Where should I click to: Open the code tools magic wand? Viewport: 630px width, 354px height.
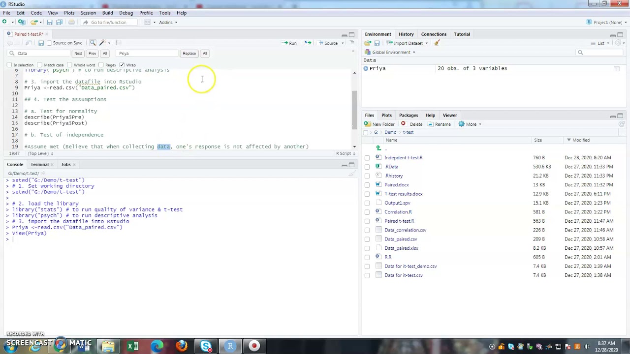102,43
